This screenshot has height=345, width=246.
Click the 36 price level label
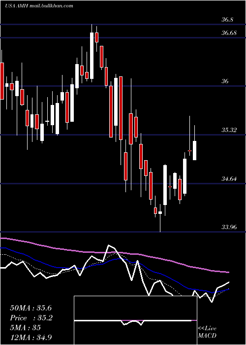coord(225,81)
